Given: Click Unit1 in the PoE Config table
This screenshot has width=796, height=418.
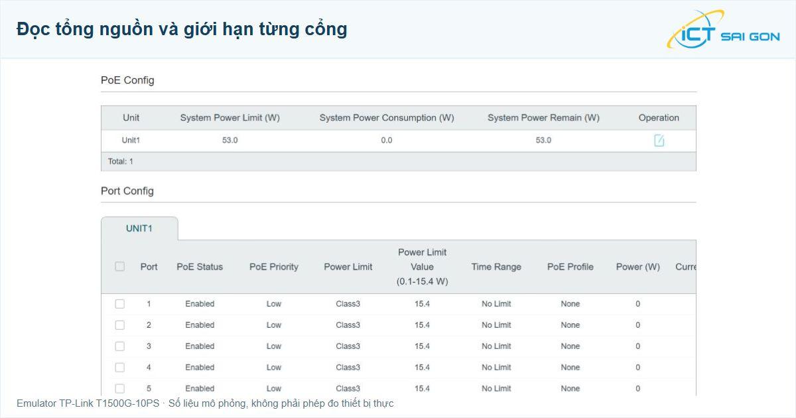Looking at the screenshot, I should point(131,141).
